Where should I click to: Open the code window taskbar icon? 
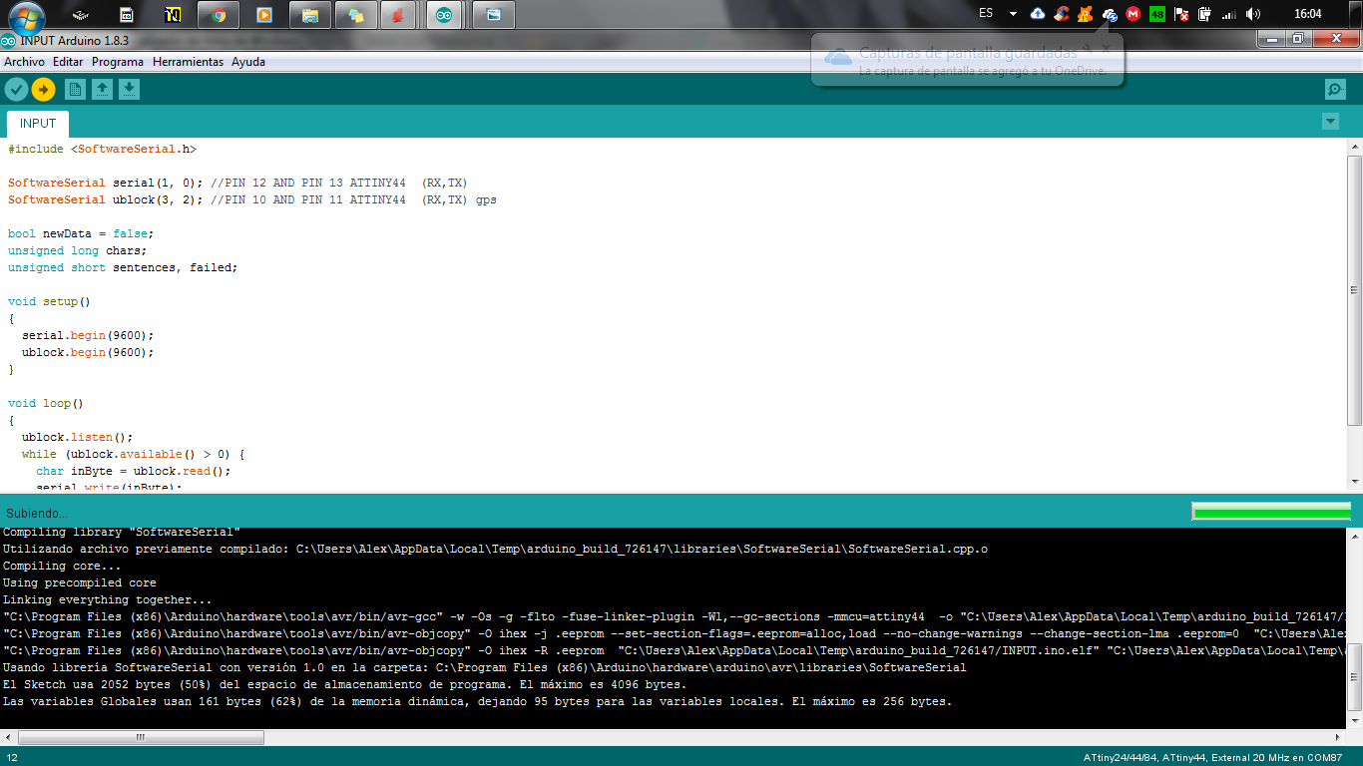127,15
